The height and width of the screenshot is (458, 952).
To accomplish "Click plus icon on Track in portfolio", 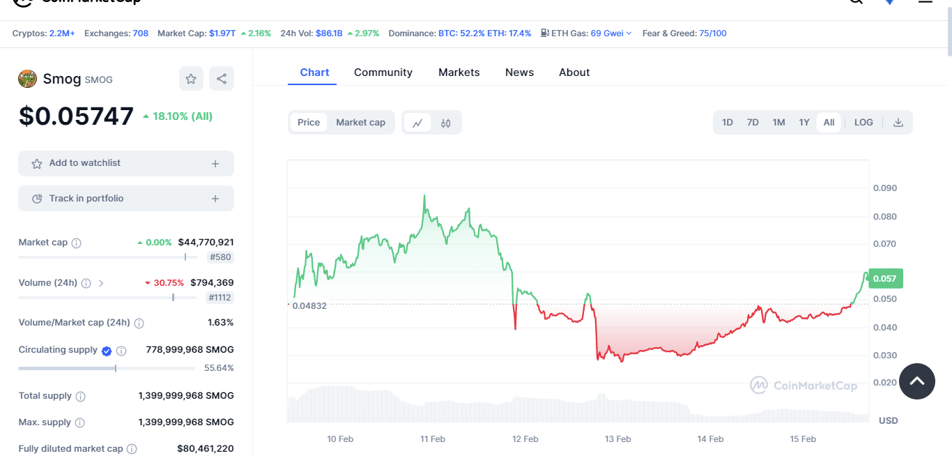I will click(215, 199).
